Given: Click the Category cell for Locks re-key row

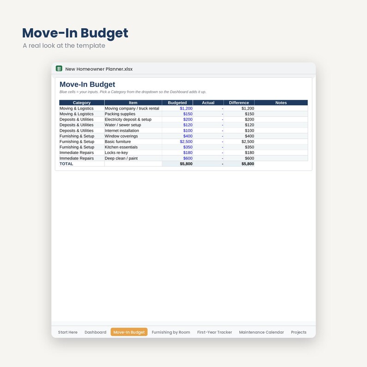Looking at the screenshot, I should (x=82, y=153).
